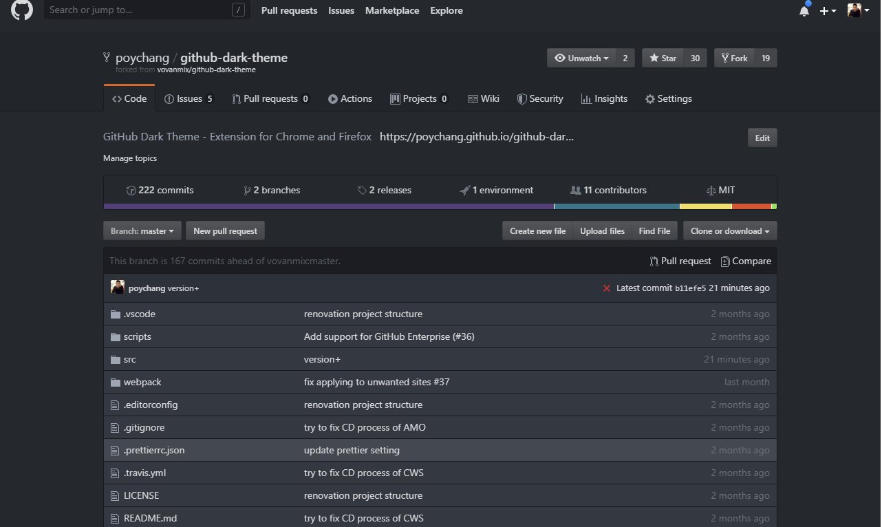Click Upload files button

click(602, 230)
